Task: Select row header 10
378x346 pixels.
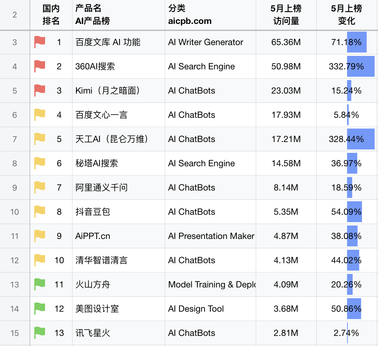Action: (x=15, y=212)
